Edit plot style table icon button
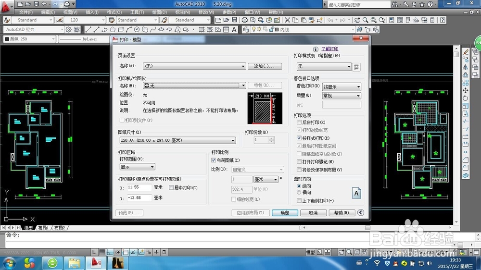481x270 pixels. pyautogui.click(x=356, y=67)
